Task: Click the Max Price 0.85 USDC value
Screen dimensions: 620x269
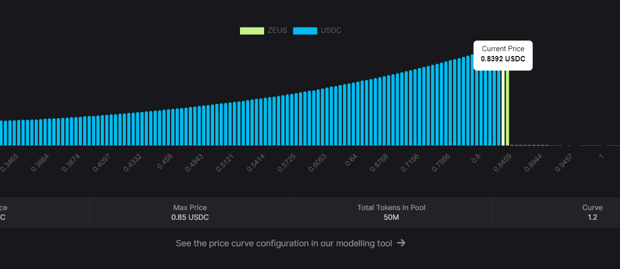Action: pyautogui.click(x=190, y=217)
